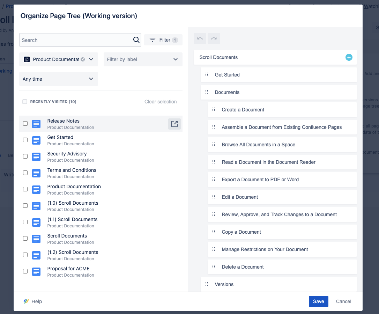Toggle the Filter button

(x=163, y=40)
